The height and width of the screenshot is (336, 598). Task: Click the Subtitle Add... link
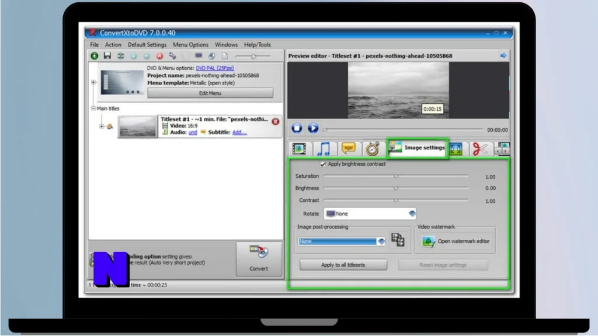[x=239, y=132]
